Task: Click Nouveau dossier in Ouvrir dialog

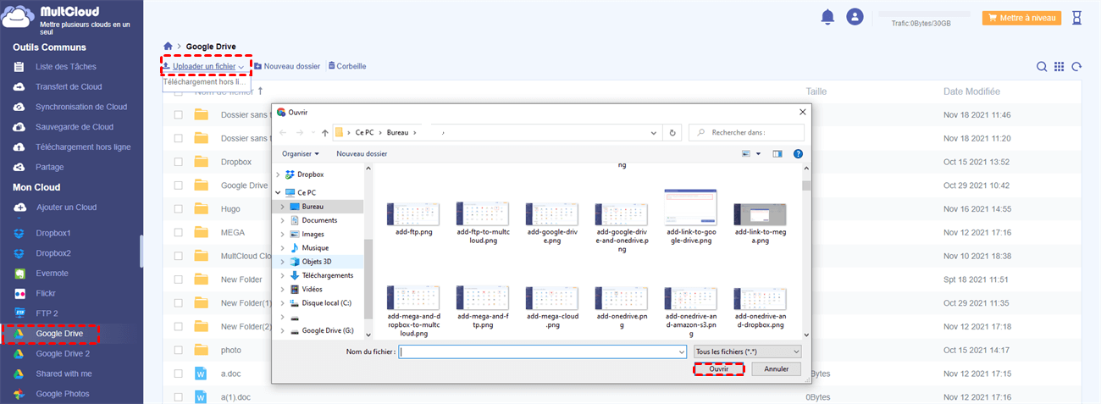Action: (x=362, y=154)
